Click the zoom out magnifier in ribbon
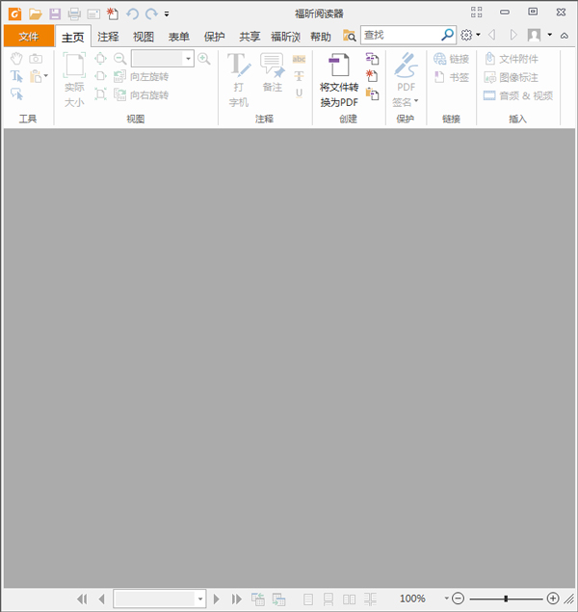578x612 pixels. (x=120, y=59)
